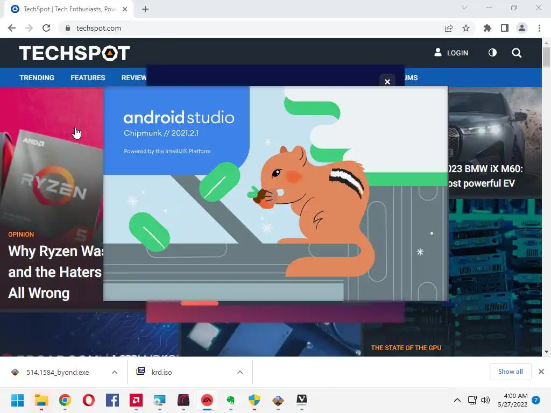The width and height of the screenshot is (551, 413).
Task: Share this page using the share icon
Action: point(449,28)
